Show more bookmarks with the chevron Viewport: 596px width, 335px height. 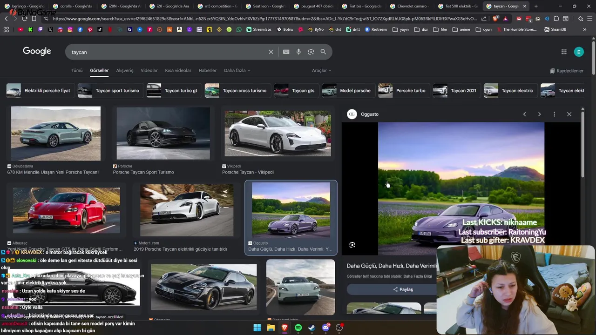[584, 29]
